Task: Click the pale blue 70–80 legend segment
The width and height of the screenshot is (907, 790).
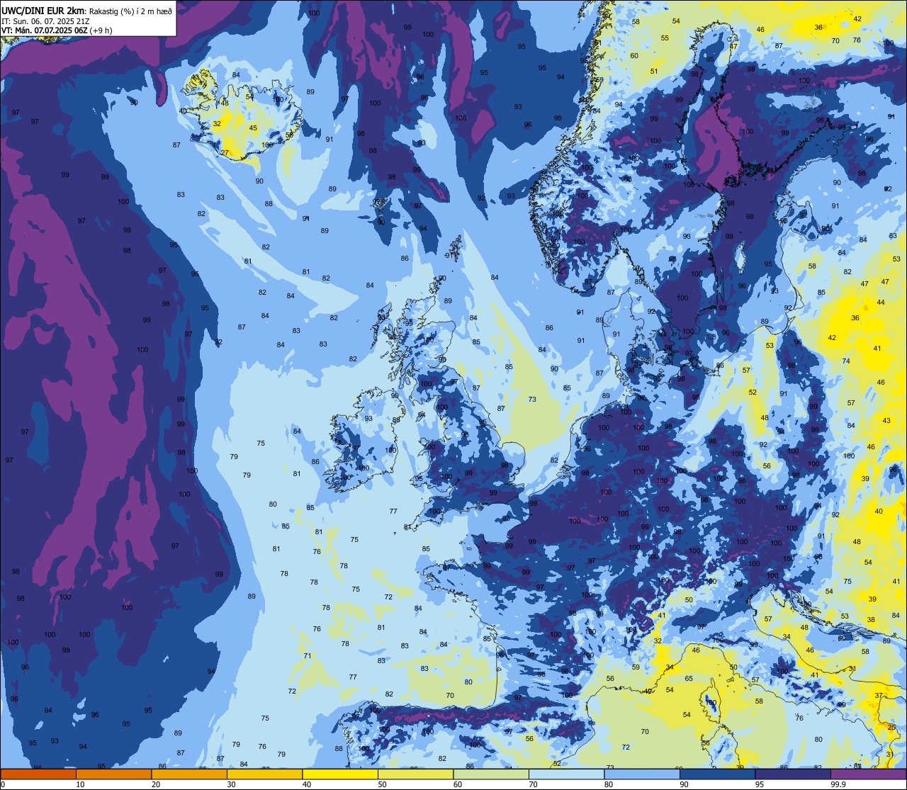Action: coord(566,774)
